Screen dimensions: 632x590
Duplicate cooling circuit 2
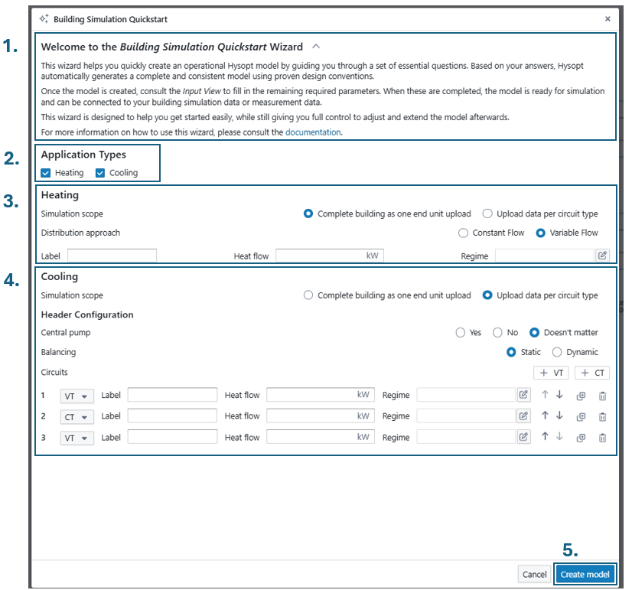581,416
